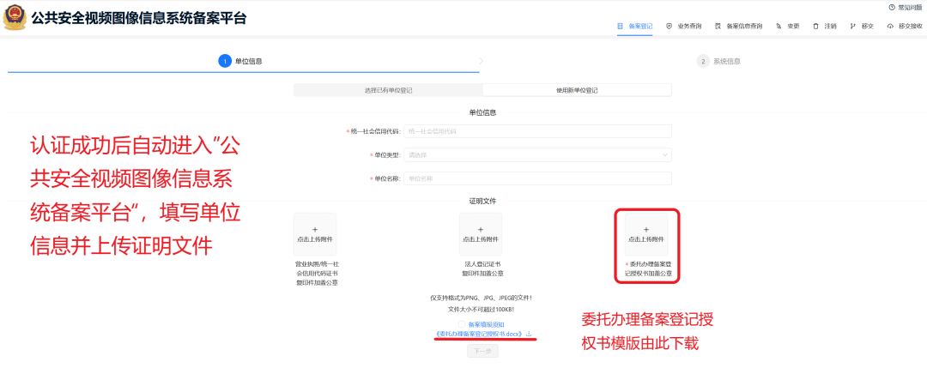
Task: Open the 变更 menu item
Action: tap(788, 26)
